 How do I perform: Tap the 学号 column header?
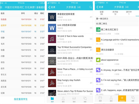point(23,13)
